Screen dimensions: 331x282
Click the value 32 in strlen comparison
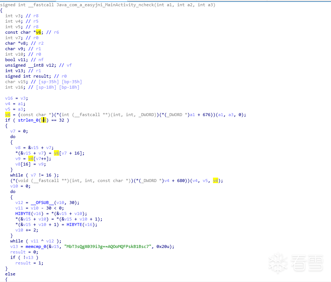click(x=62, y=120)
